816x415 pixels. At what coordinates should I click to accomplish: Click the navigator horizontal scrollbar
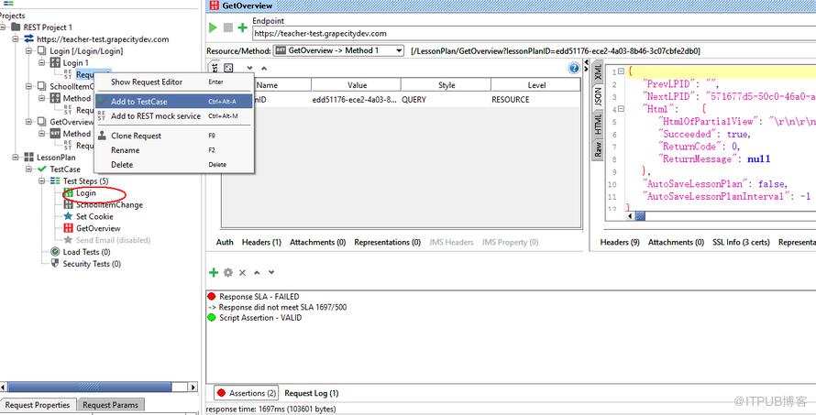(x=99, y=387)
